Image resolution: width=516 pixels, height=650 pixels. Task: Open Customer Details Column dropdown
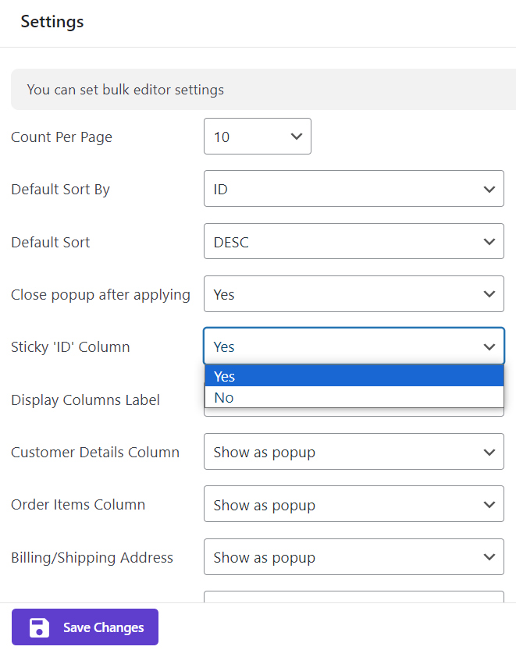pyautogui.click(x=353, y=452)
